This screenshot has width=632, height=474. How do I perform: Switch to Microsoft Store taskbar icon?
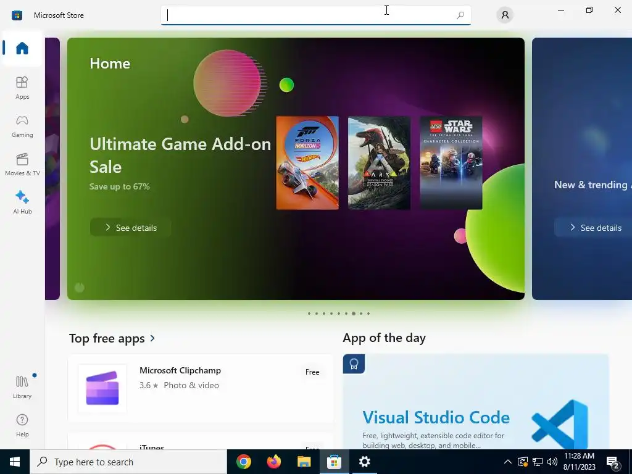click(334, 462)
